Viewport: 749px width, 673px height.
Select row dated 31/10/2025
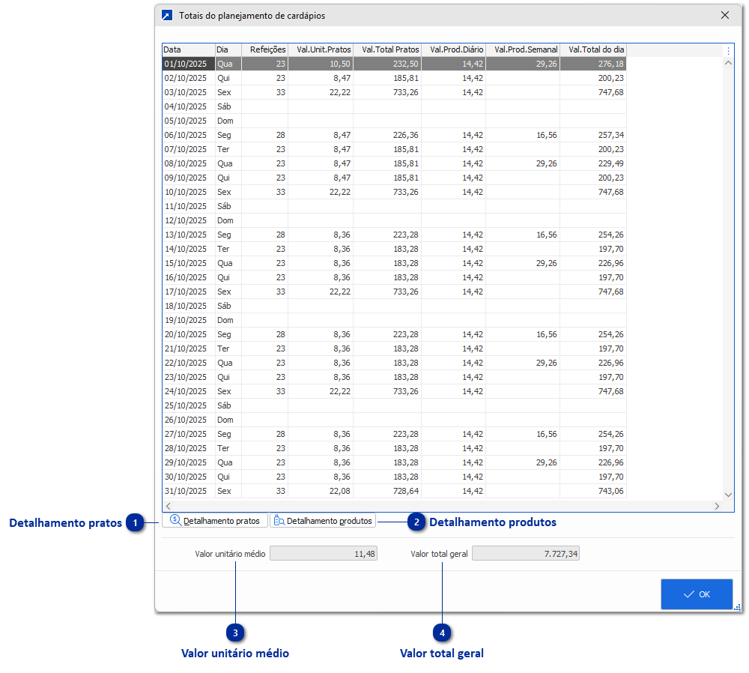(394, 491)
